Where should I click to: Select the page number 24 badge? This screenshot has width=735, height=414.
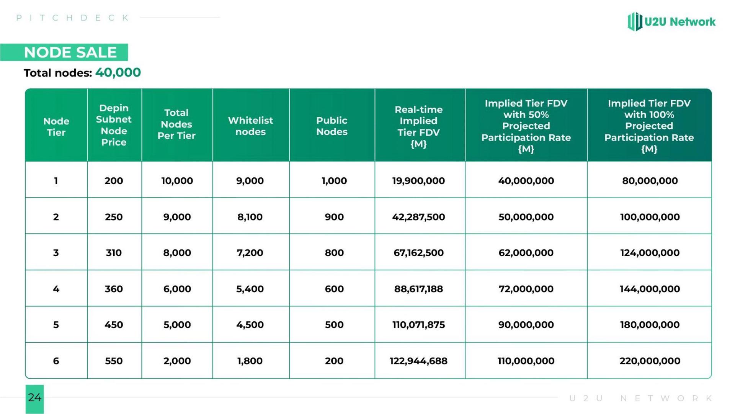coord(35,399)
